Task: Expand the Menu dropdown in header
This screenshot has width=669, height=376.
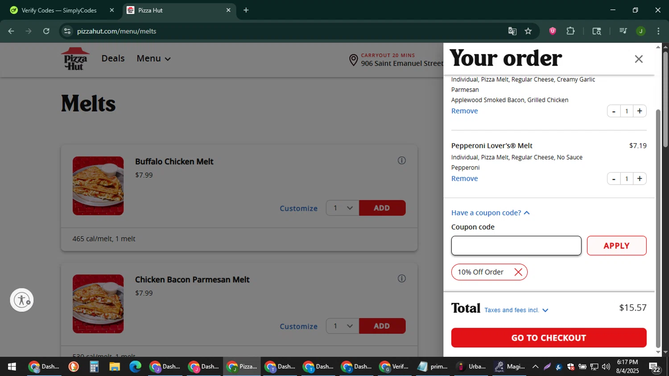Action: pos(153,58)
